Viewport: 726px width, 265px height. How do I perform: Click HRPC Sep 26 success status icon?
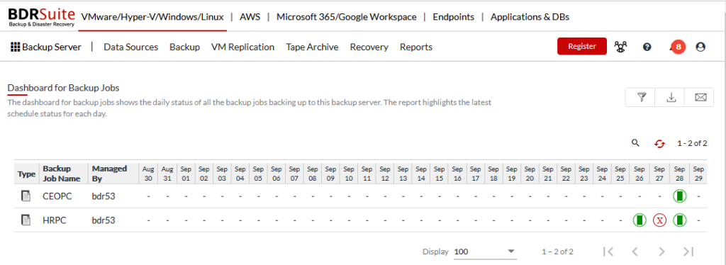tap(640, 220)
